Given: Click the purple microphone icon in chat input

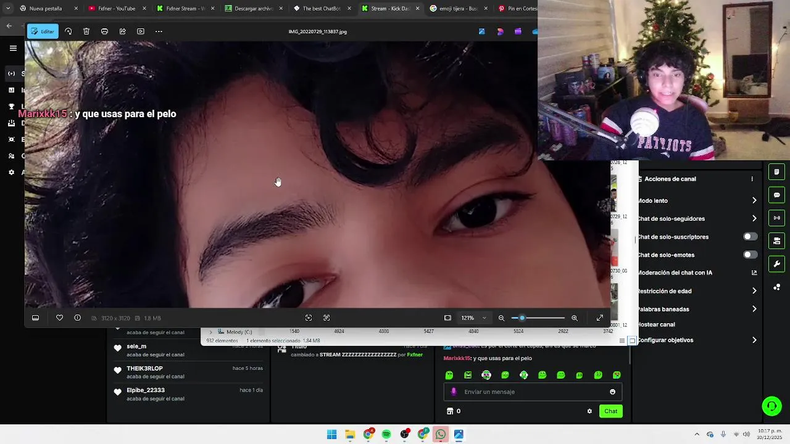Looking at the screenshot, I should coord(454,392).
